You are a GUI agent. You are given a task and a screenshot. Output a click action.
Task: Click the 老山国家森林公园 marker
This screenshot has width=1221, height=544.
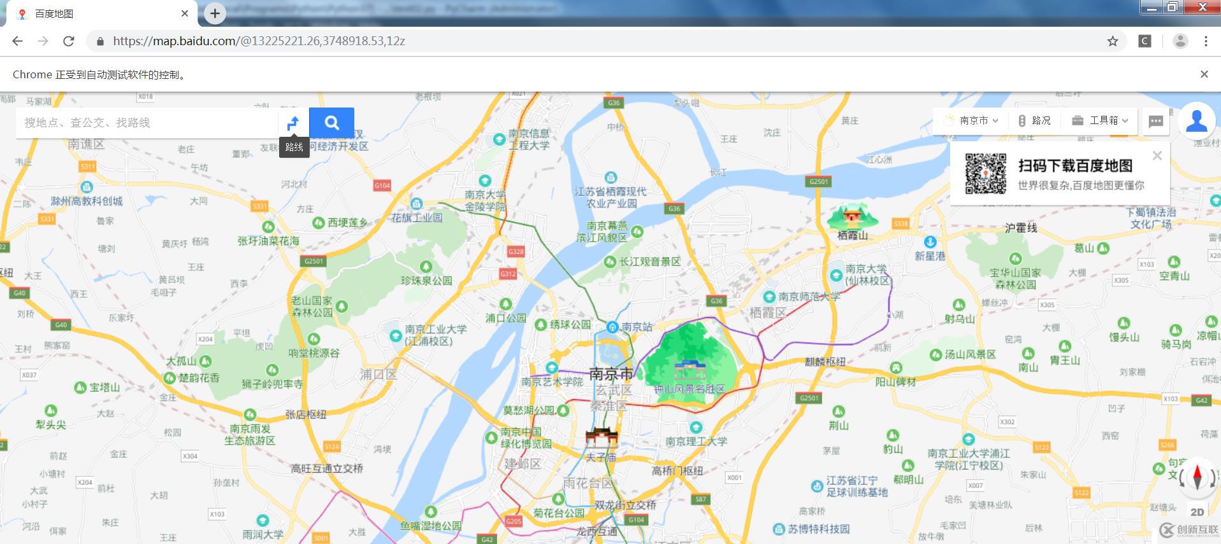click(x=342, y=307)
